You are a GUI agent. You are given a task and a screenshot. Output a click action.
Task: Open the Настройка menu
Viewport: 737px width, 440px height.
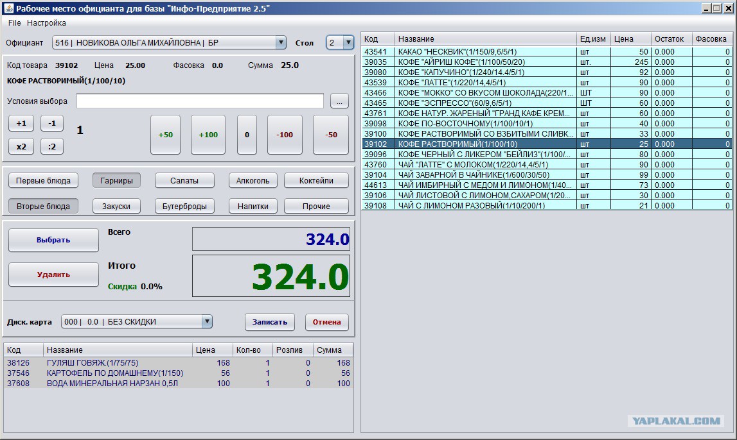pos(46,22)
